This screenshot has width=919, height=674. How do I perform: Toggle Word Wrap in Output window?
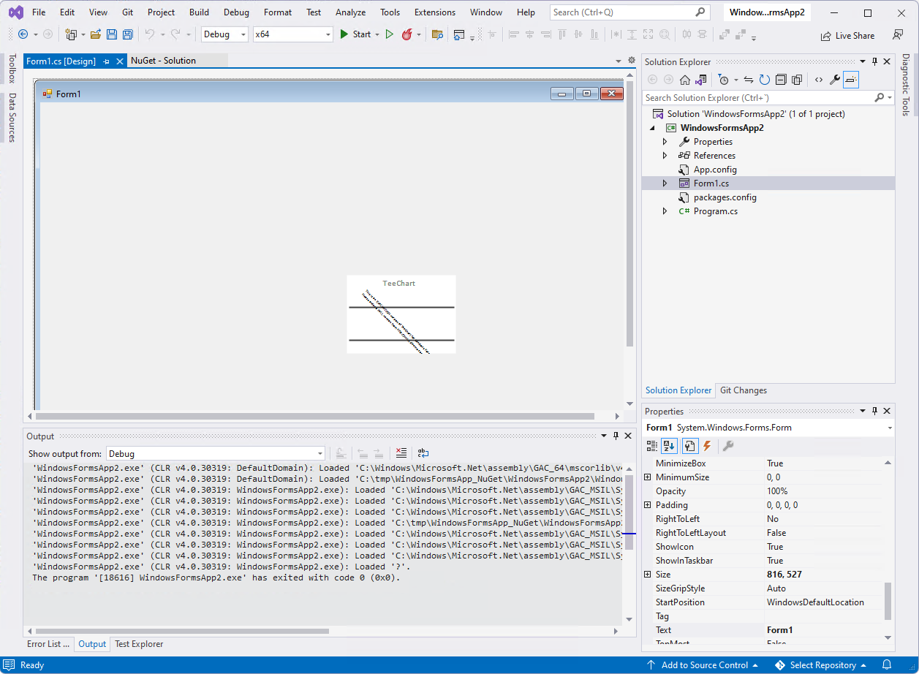(x=423, y=453)
